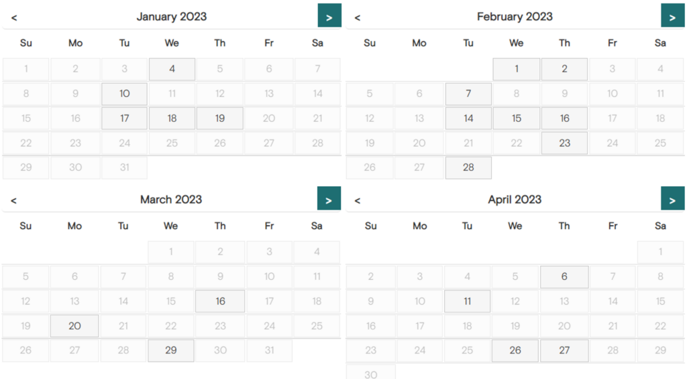
Task: Click next arrow beside February 2023
Action: click(x=672, y=15)
